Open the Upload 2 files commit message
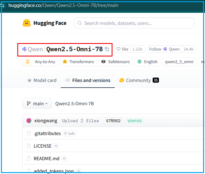 (81, 121)
